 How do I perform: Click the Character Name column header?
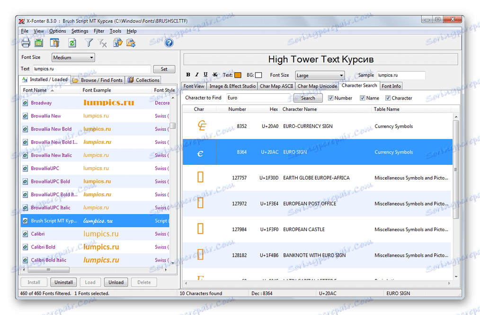326,109
